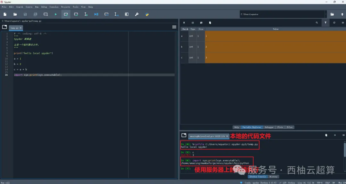Open the Tools menu
Screen dimensions: 346x184
76,7
